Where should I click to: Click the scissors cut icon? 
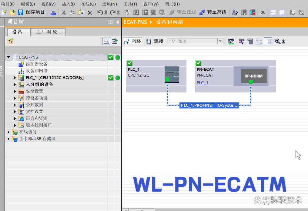[x=64, y=12]
